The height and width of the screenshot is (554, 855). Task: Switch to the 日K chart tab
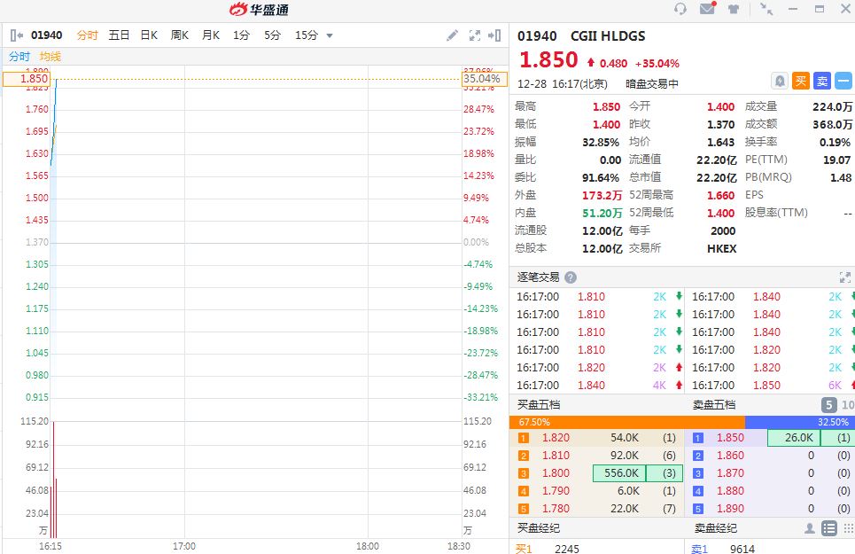pos(149,35)
